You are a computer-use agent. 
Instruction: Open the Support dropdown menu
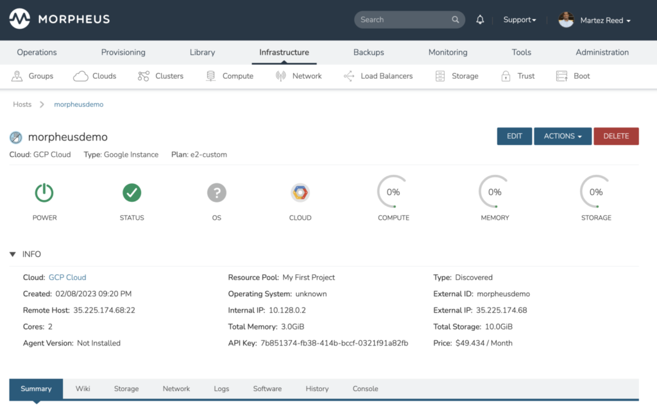520,20
